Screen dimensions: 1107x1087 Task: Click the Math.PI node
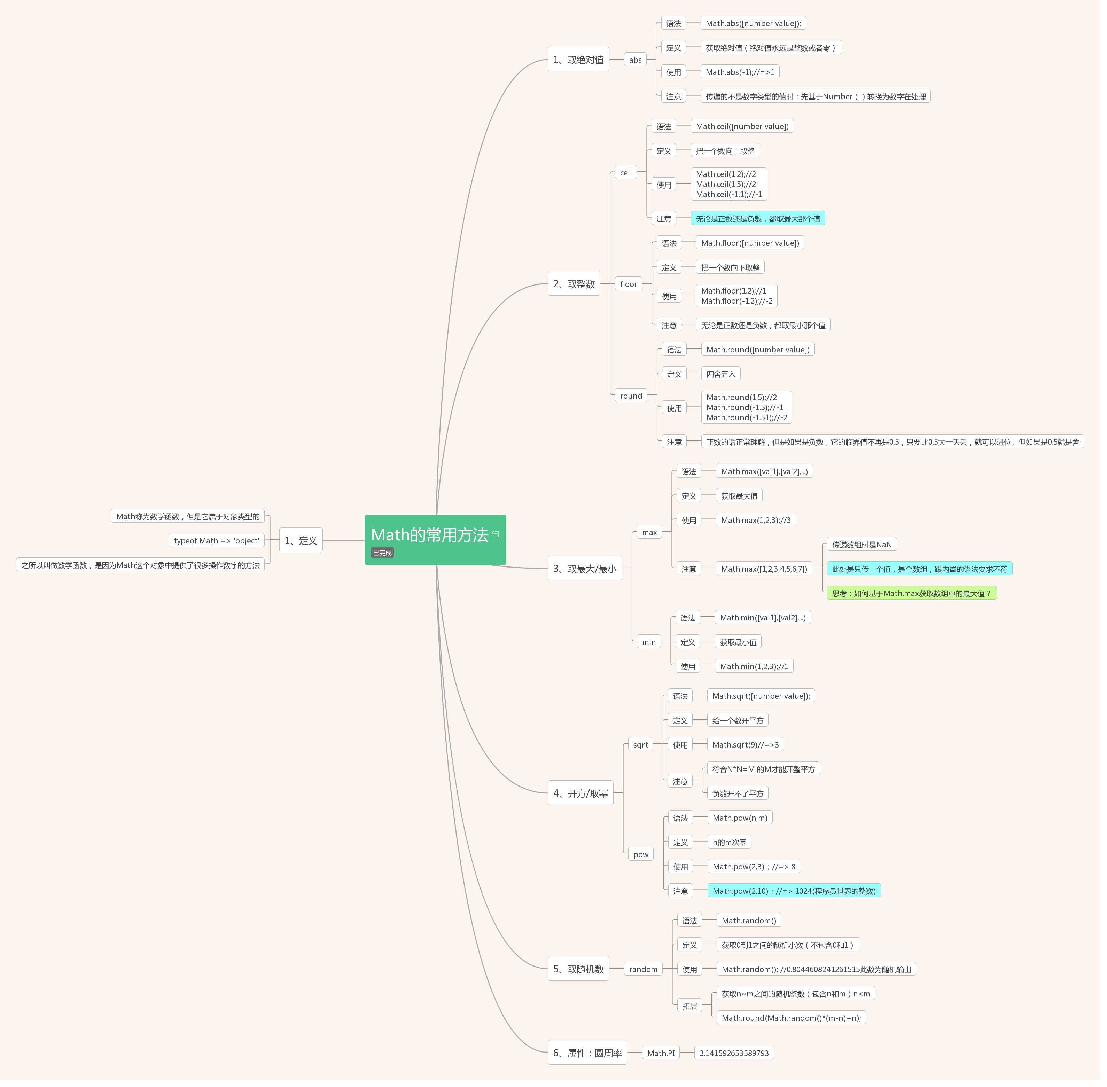[661, 1053]
